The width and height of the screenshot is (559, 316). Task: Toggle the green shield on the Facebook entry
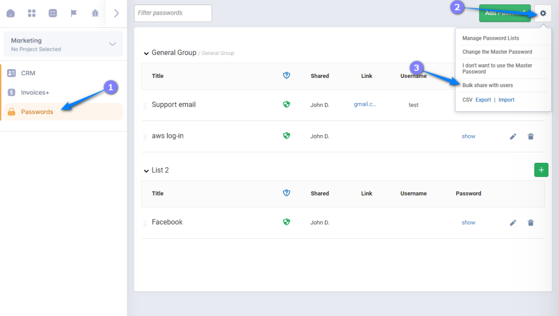[x=286, y=222]
